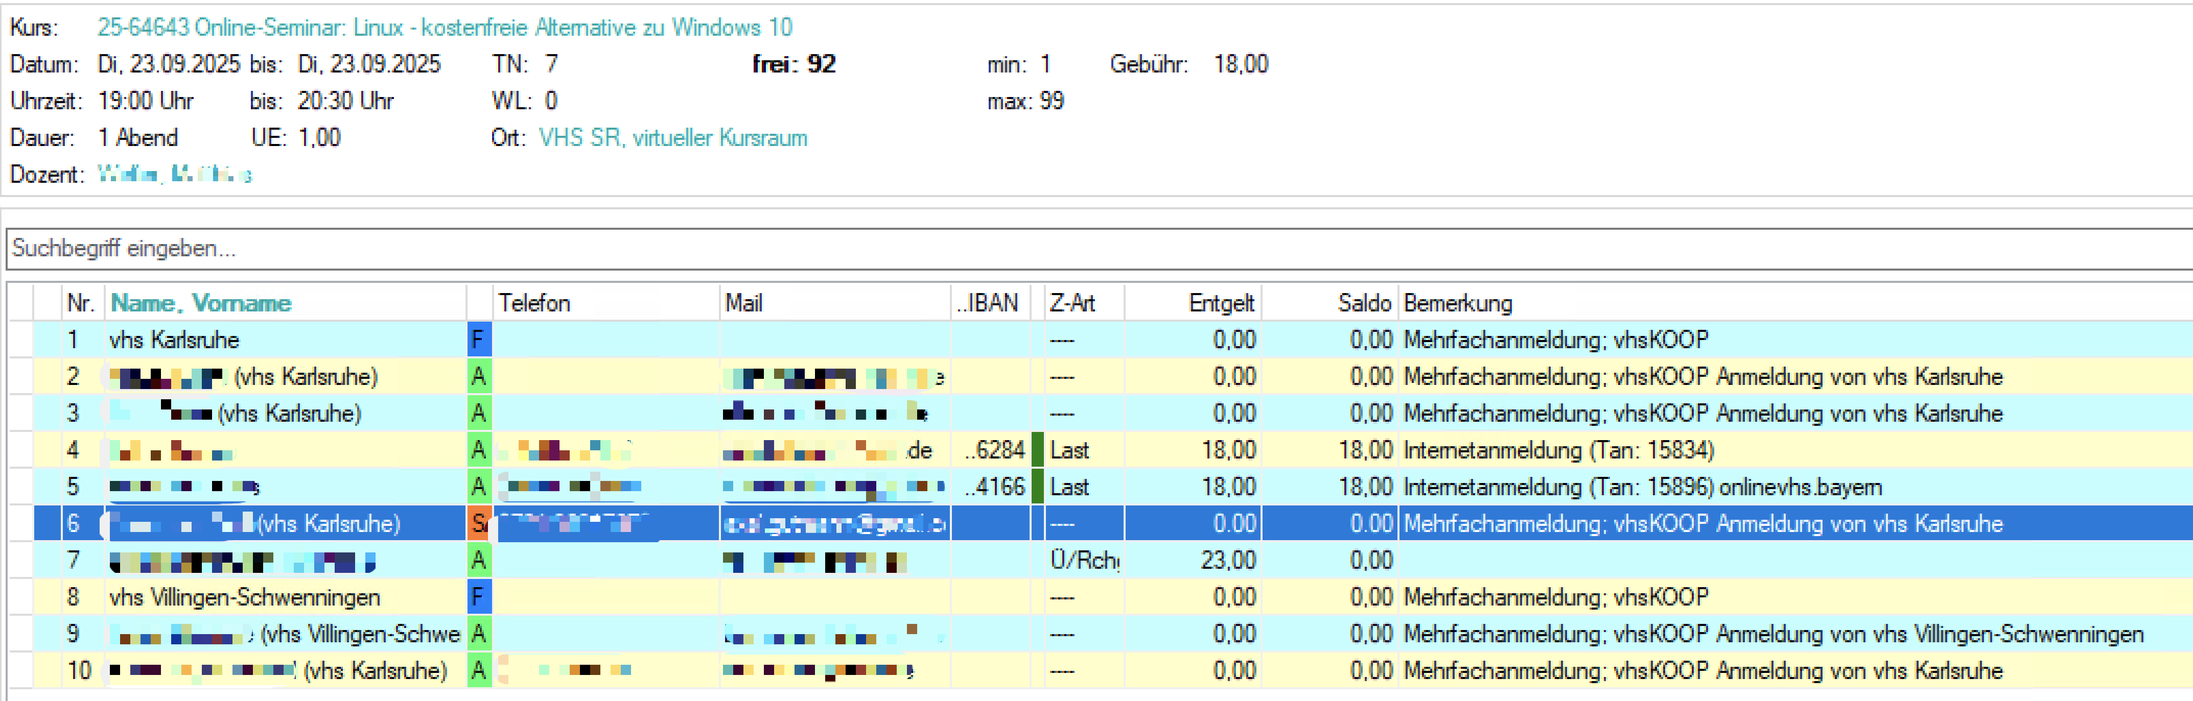2193x701 pixels.
Task: Click the green A status in row 9
Action: coord(478,634)
